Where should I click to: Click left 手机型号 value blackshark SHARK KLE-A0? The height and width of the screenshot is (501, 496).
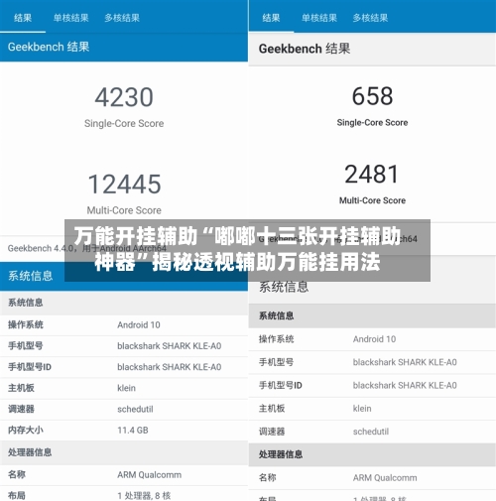[170, 346]
